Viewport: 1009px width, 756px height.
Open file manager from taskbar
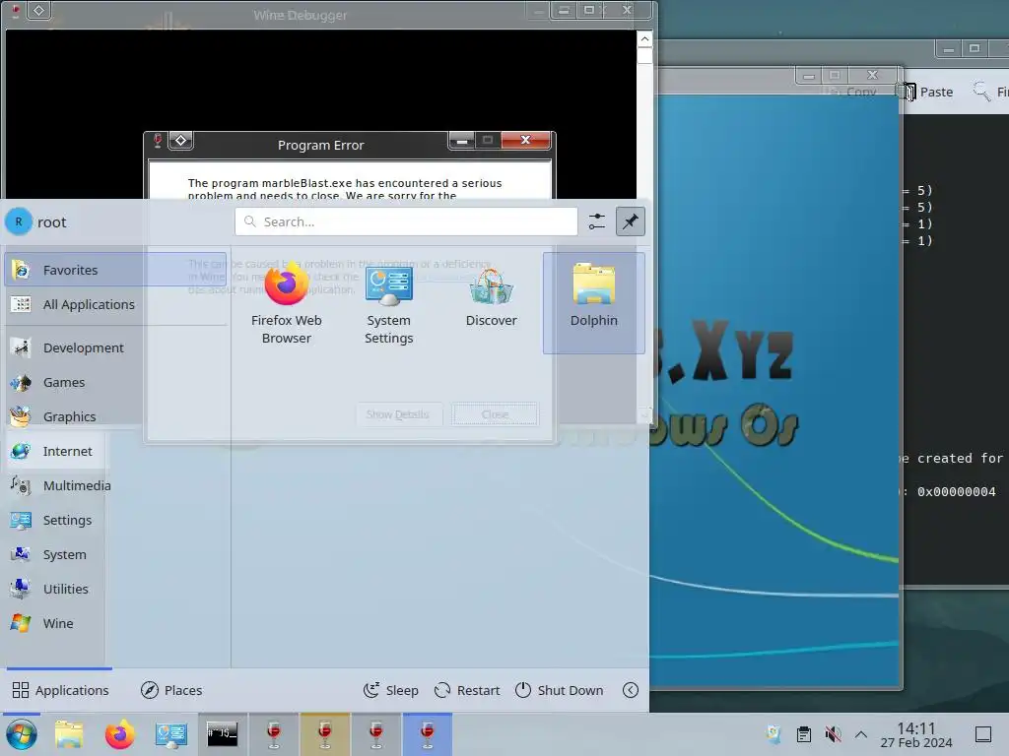(x=69, y=734)
